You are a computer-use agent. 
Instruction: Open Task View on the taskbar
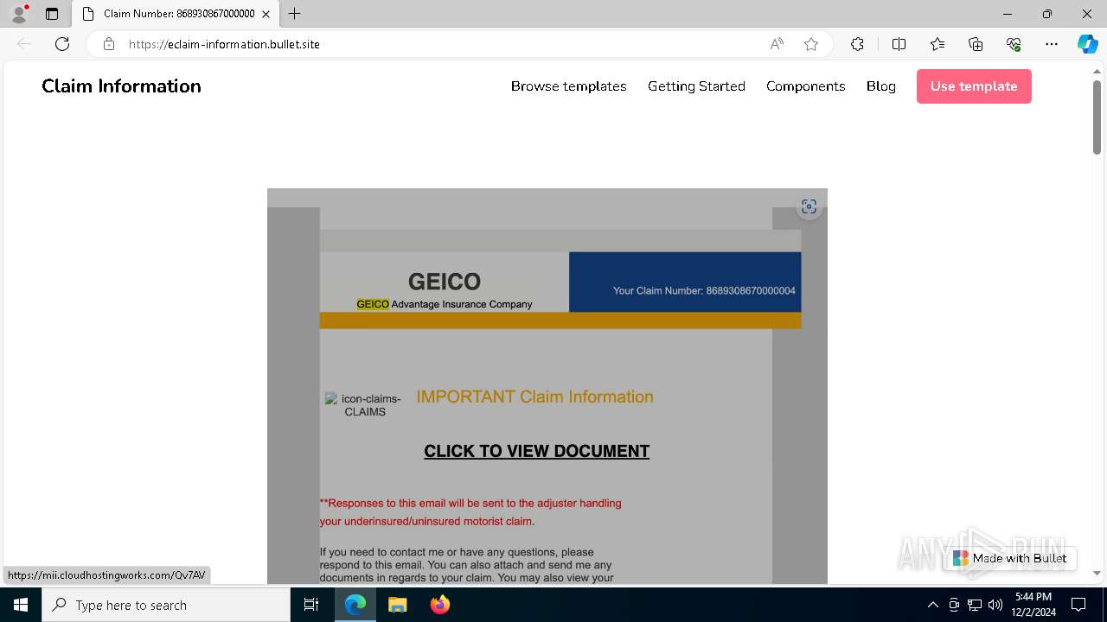pos(311,605)
